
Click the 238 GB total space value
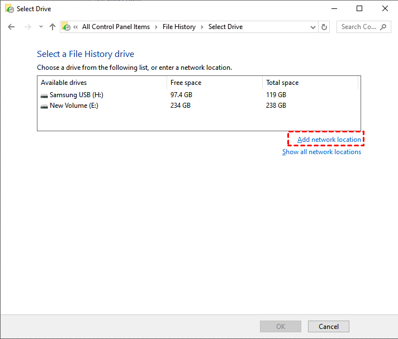[276, 106]
